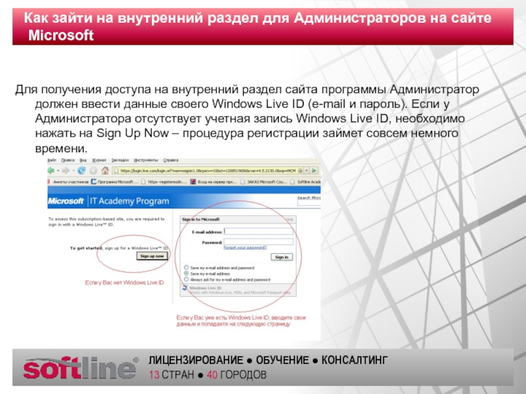Click the Search Microsoft input box
The height and width of the screenshot is (394, 526).
[x=309, y=204]
